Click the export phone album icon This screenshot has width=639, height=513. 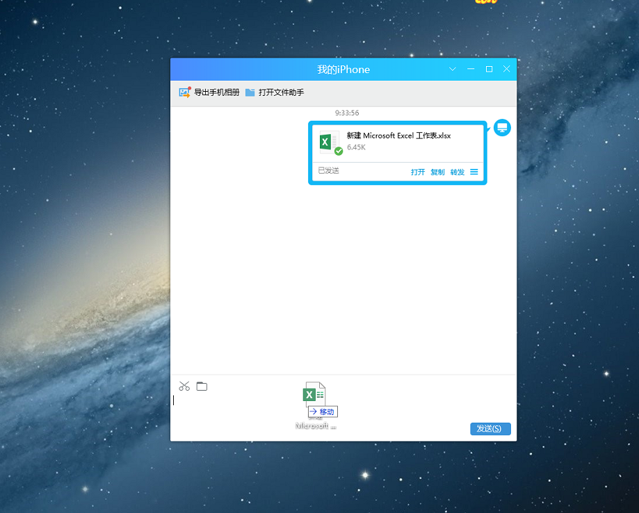185,92
